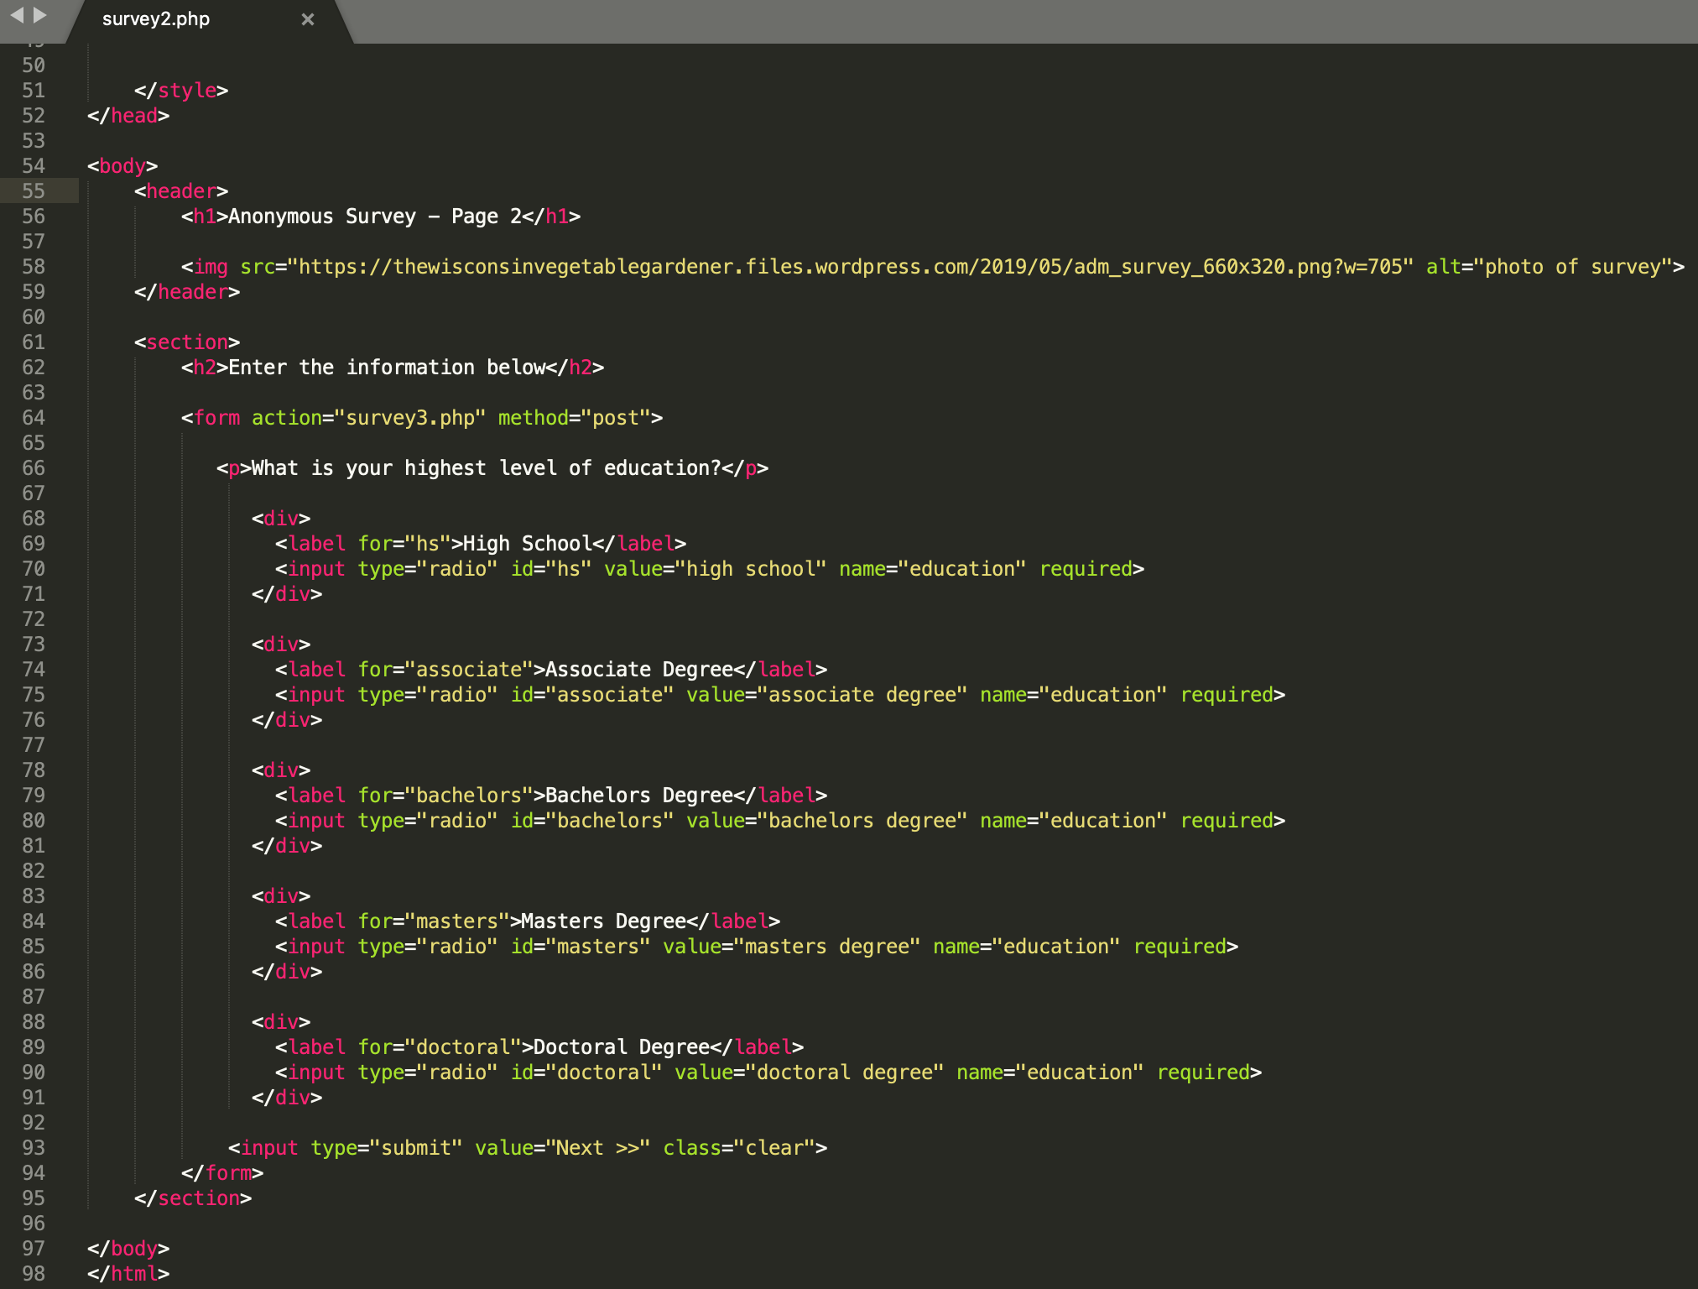
Task: Click the for="masters" attribute on line 84
Action: click(x=434, y=921)
